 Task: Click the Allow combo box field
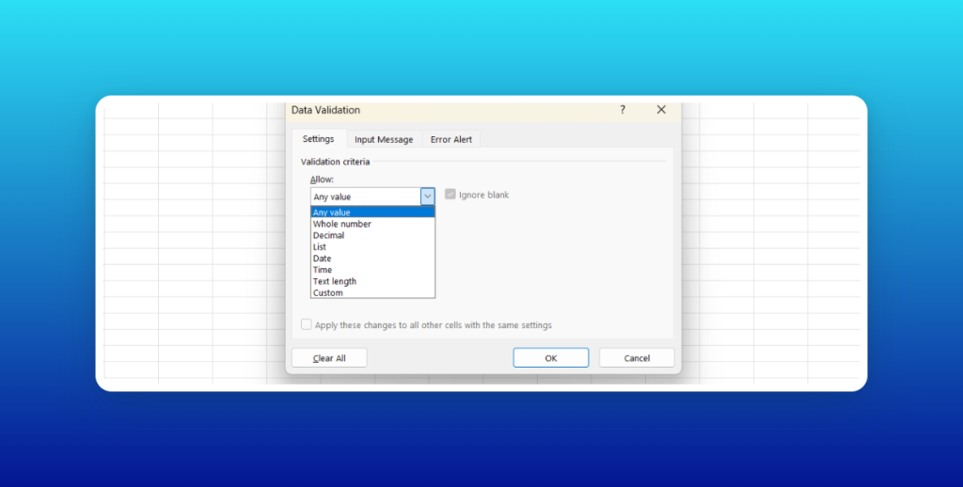372,196
